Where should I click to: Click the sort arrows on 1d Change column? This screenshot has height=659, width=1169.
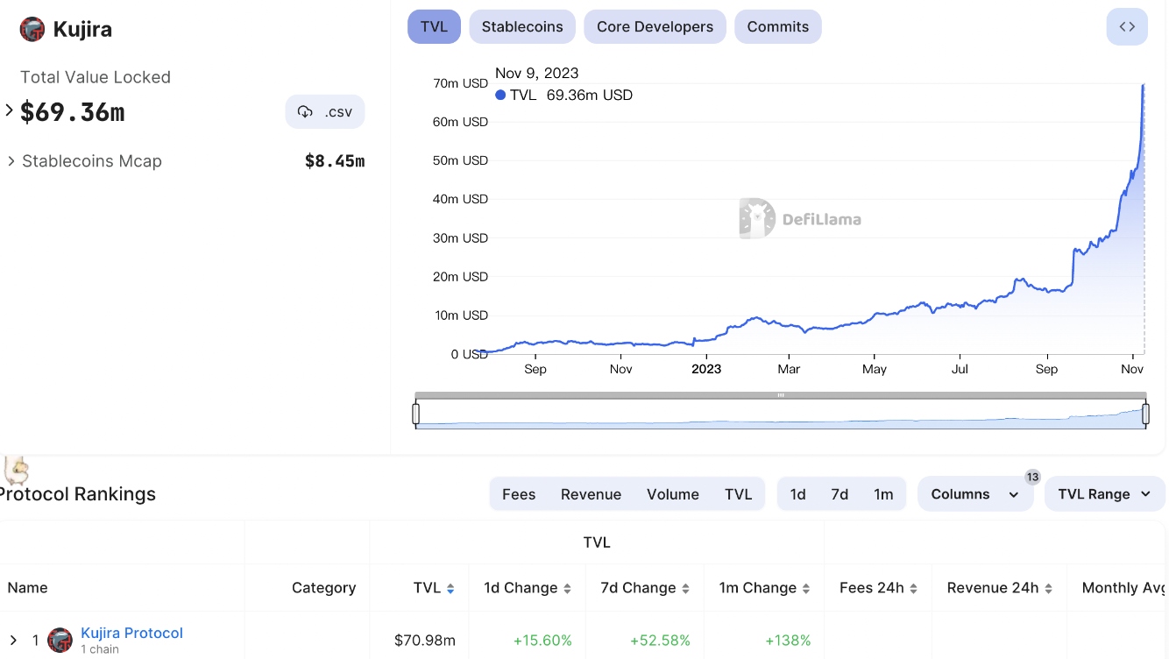570,588
